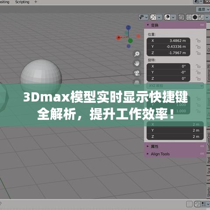Viewport: 210px width, 210px height.
Task: Lock the rotation Z value
Action: point(198,79)
